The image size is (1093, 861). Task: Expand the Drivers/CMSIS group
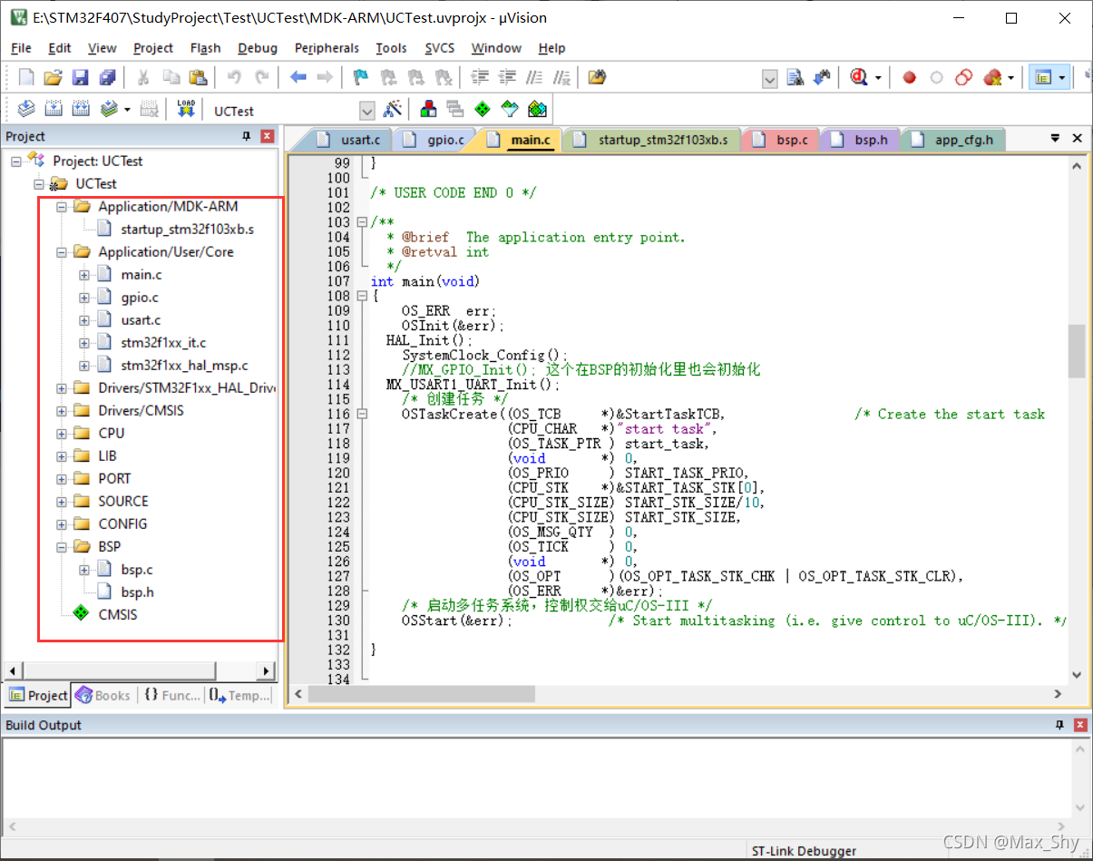(x=62, y=411)
